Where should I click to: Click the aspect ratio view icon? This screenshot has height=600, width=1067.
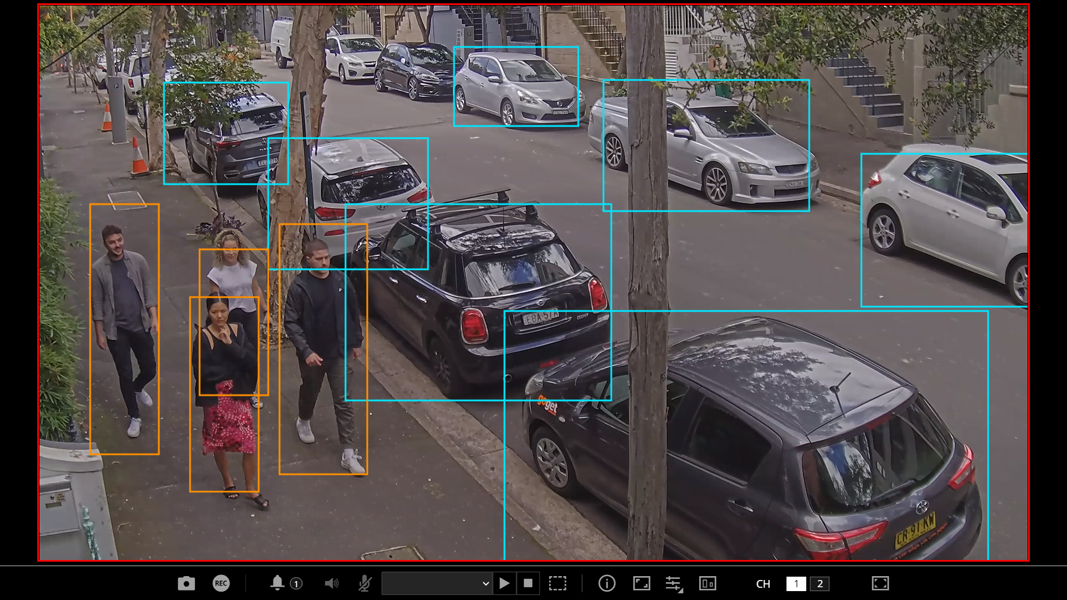click(x=641, y=583)
